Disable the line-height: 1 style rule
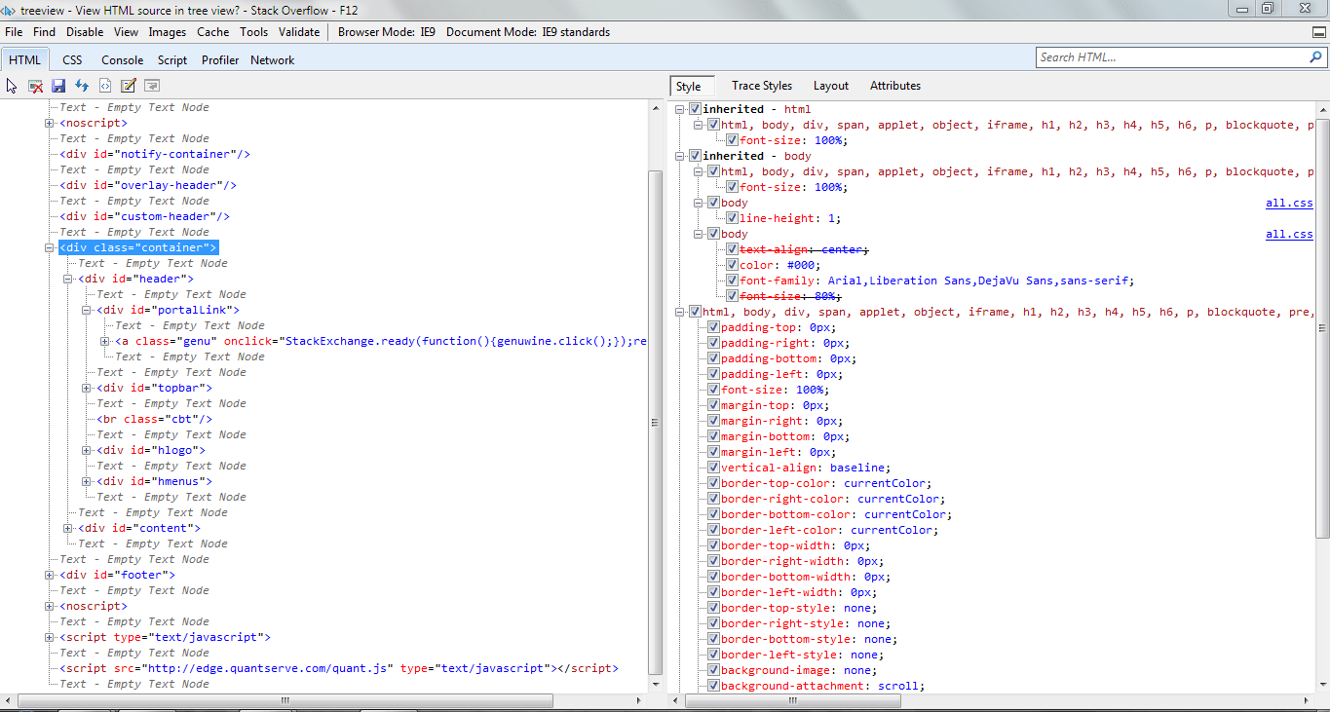Screen dimensions: 1330x712 [x=732, y=217]
